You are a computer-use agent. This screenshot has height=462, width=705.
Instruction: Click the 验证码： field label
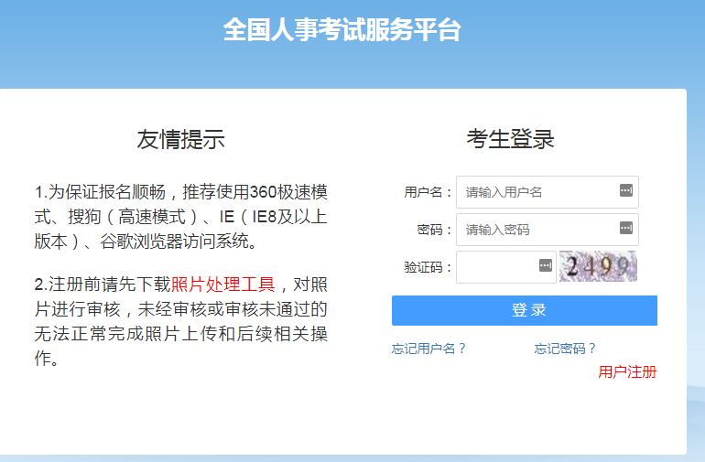click(x=428, y=267)
